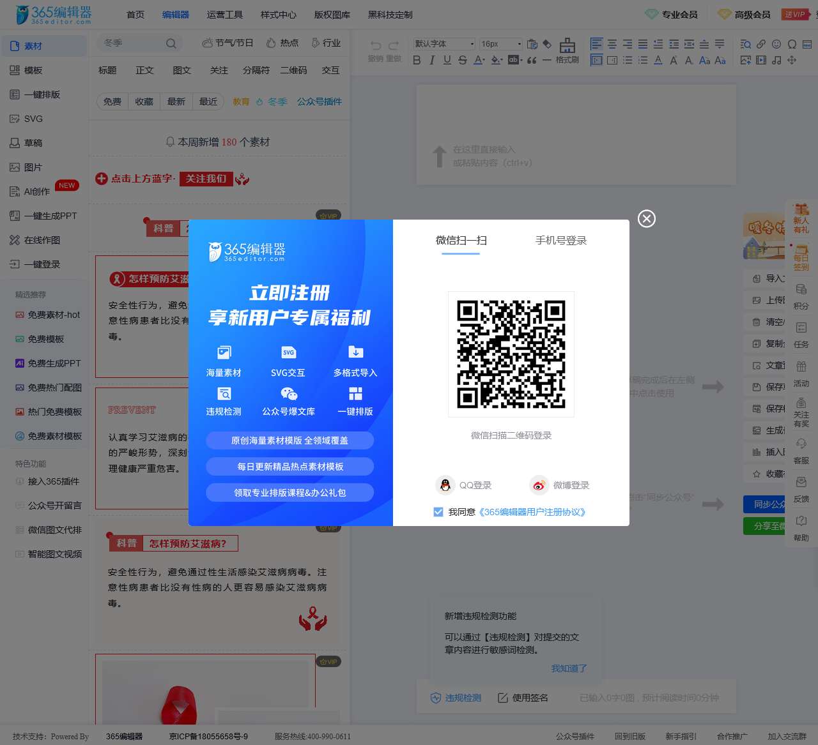Open the 默认字体 font dropdown

[x=444, y=44]
